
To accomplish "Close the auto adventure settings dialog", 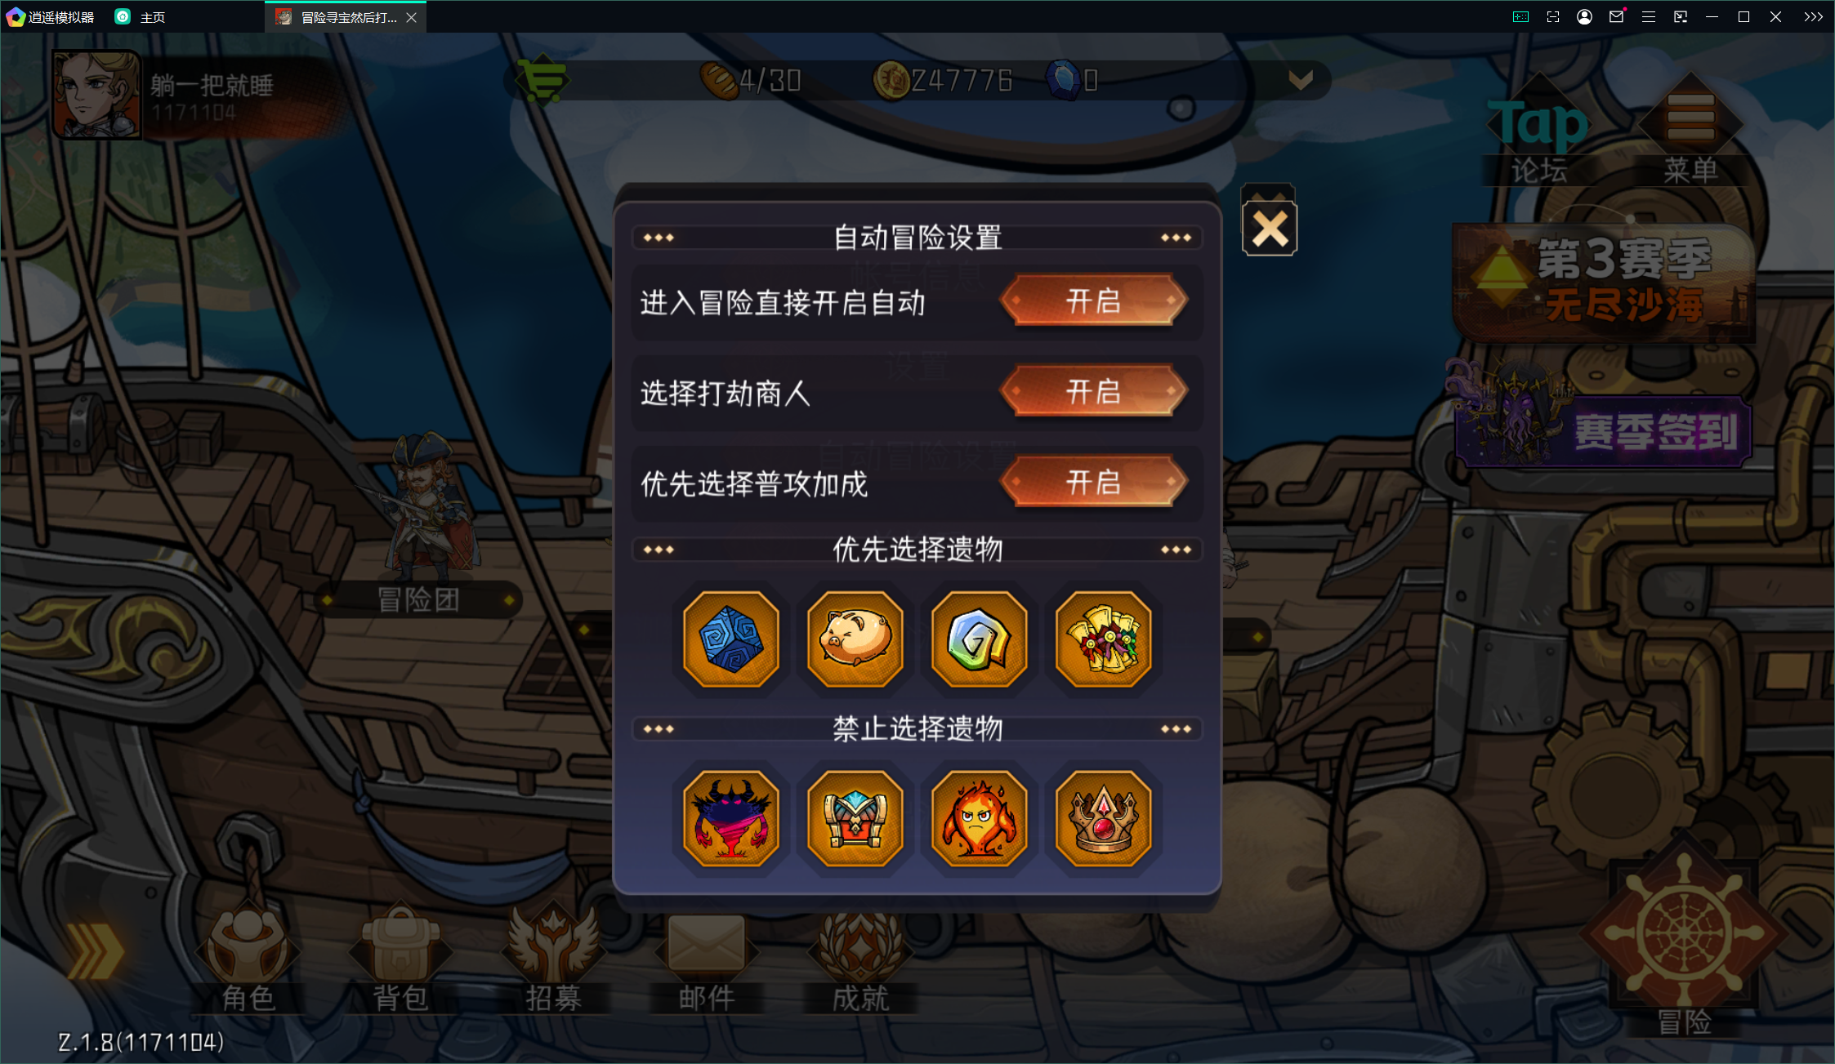I will point(1269,228).
